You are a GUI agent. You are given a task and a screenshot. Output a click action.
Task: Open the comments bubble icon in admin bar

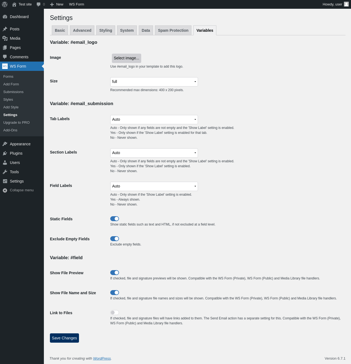38,4
